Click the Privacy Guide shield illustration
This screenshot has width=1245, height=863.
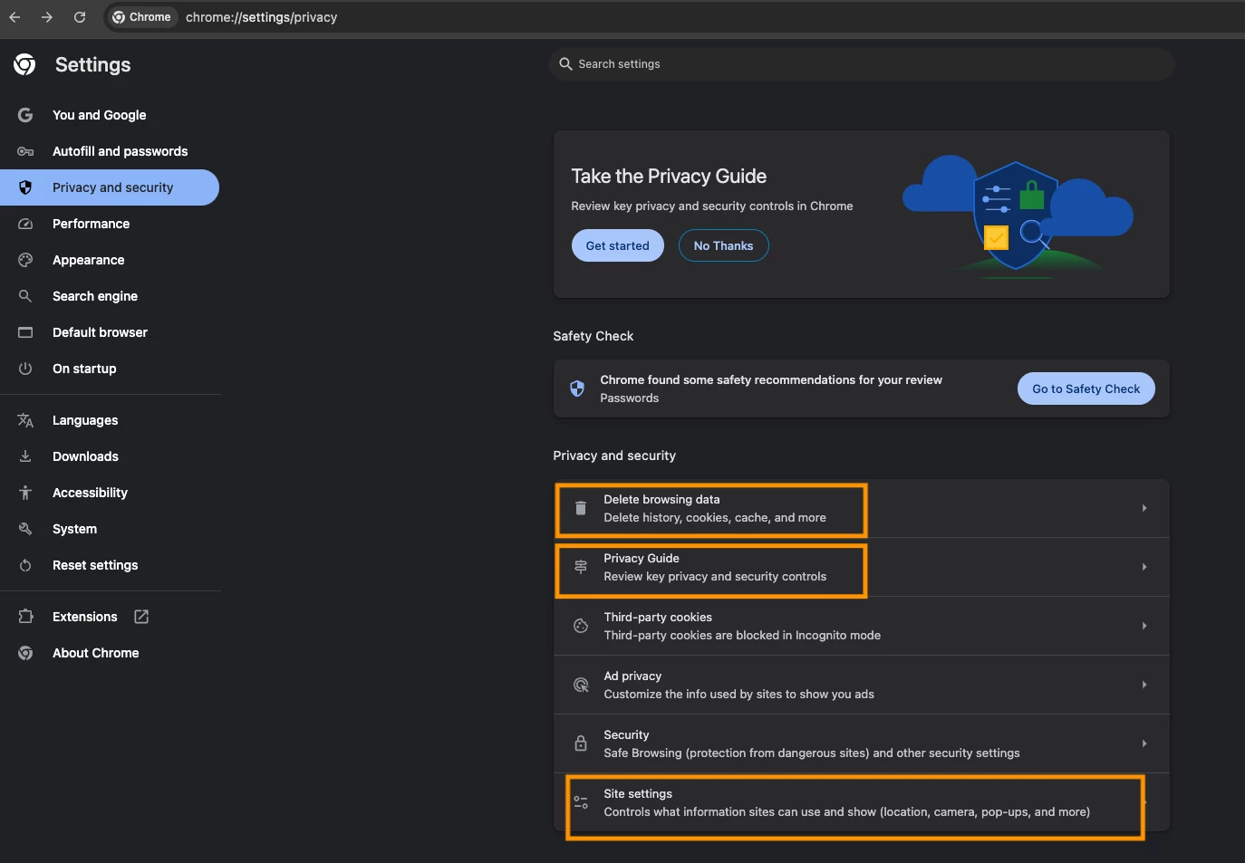pyautogui.click(x=1016, y=216)
